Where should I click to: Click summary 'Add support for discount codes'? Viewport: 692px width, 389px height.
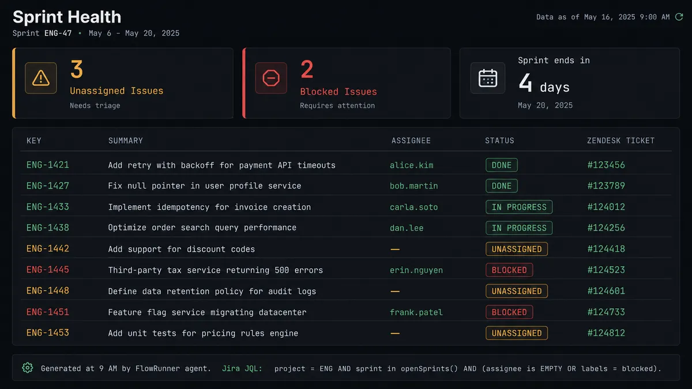(182, 249)
